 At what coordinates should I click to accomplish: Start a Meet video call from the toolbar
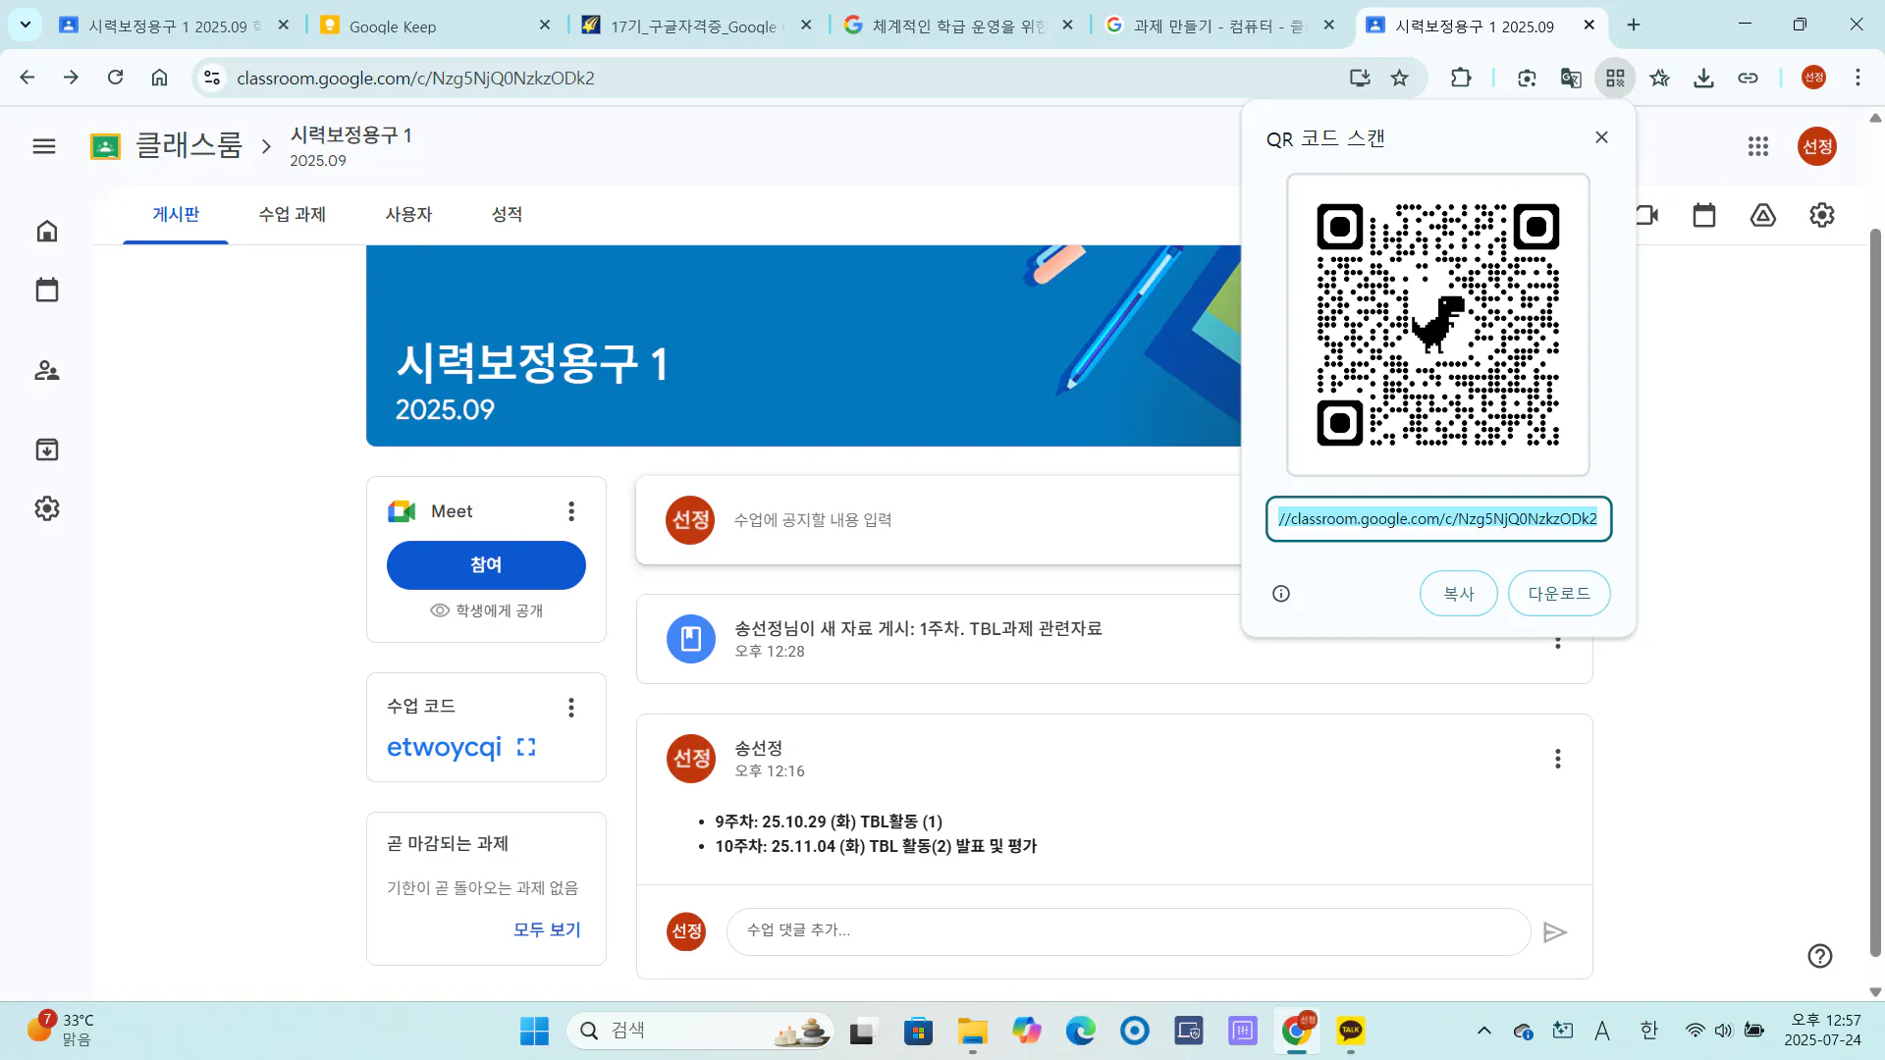coord(1647,215)
